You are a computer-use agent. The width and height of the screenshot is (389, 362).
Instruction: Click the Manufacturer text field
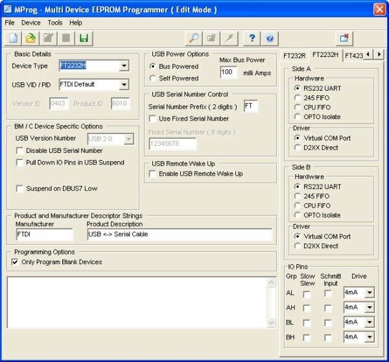pyautogui.click(x=45, y=234)
